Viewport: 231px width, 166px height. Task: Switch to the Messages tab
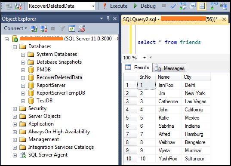click(x=169, y=68)
